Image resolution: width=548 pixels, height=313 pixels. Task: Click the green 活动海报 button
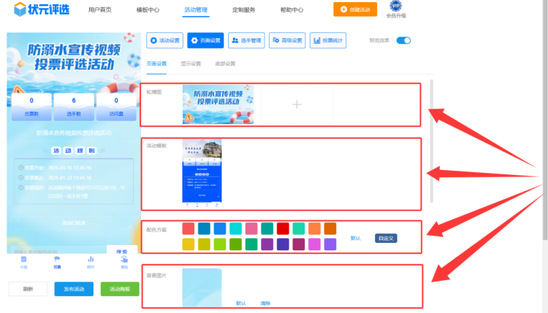(x=120, y=289)
